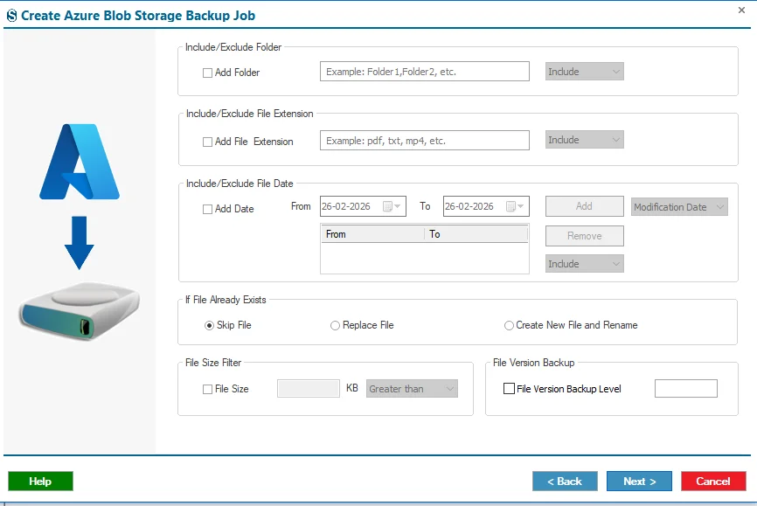Image resolution: width=757 pixels, height=506 pixels.
Task: Open the file extension Include dropdown
Action: (x=584, y=140)
